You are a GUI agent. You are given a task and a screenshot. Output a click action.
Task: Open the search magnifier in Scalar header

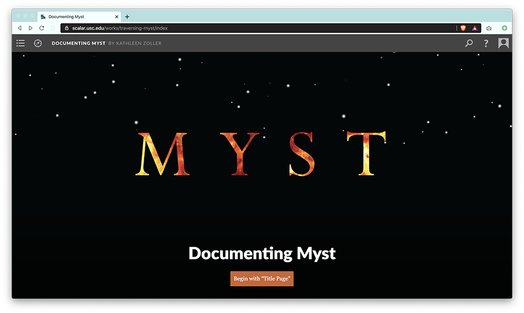click(x=469, y=43)
